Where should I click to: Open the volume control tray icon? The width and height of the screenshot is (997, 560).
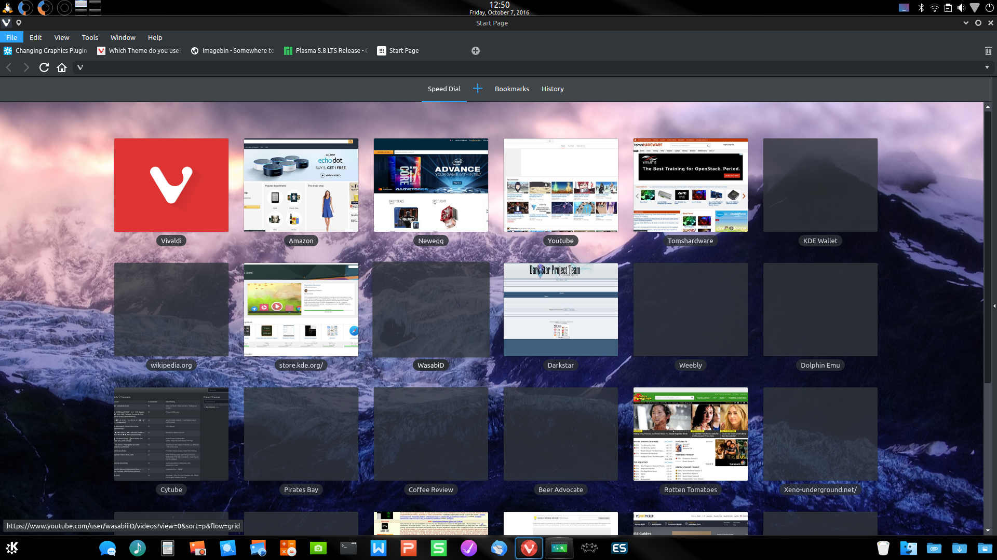[961, 8]
